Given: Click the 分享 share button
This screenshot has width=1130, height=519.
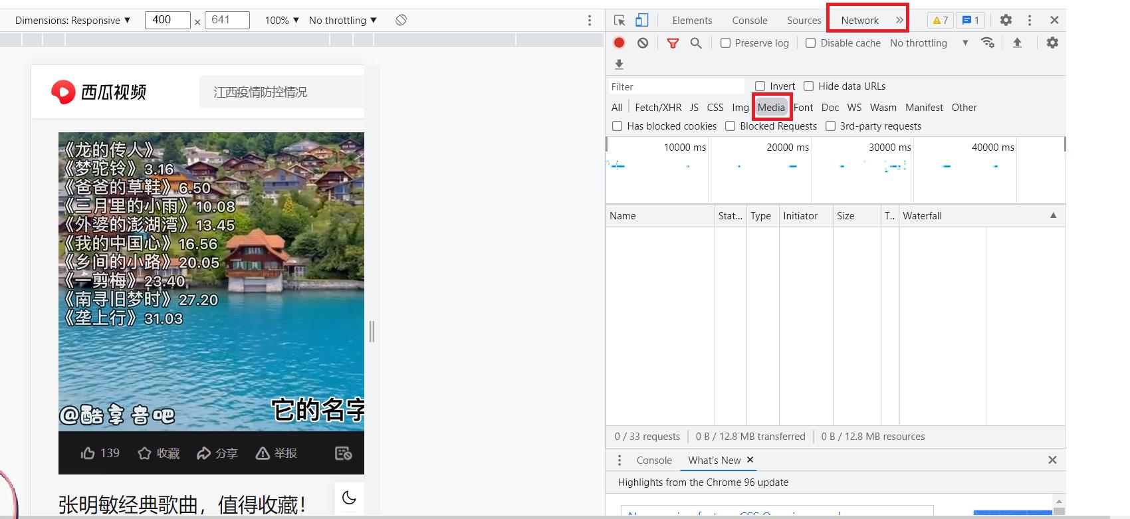Looking at the screenshot, I should pos(217,453).
